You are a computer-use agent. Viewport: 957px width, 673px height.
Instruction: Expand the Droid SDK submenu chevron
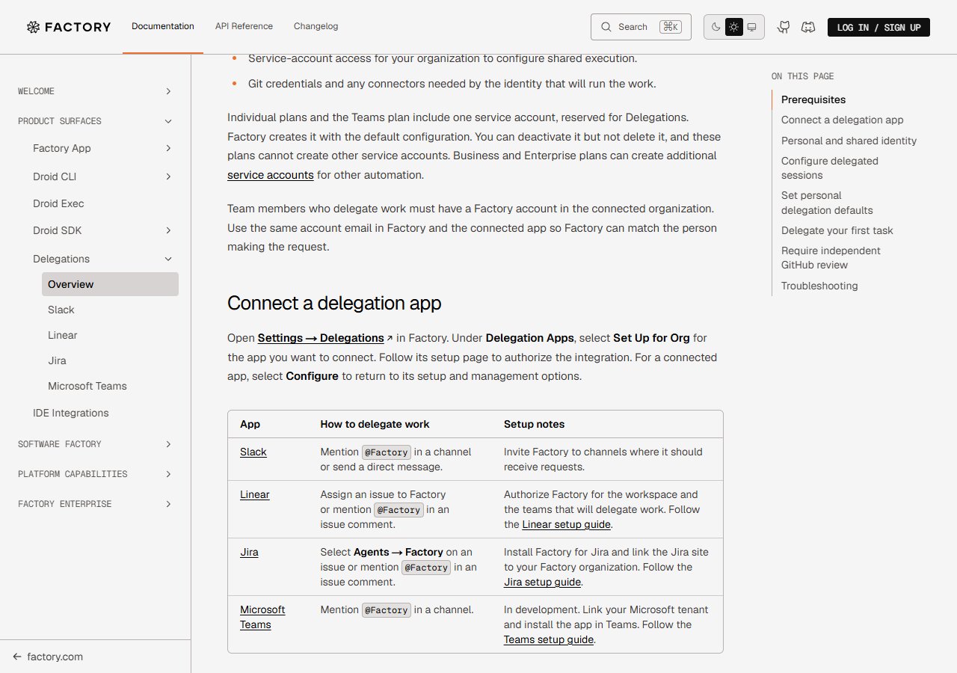168,230
